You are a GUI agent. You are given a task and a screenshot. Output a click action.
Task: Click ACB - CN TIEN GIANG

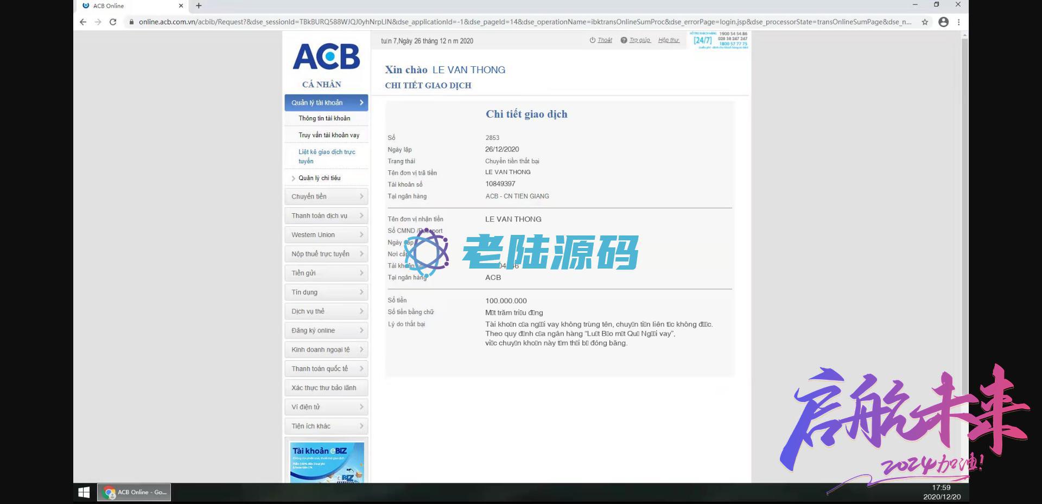pyautogui.click(x=517, y=196)
